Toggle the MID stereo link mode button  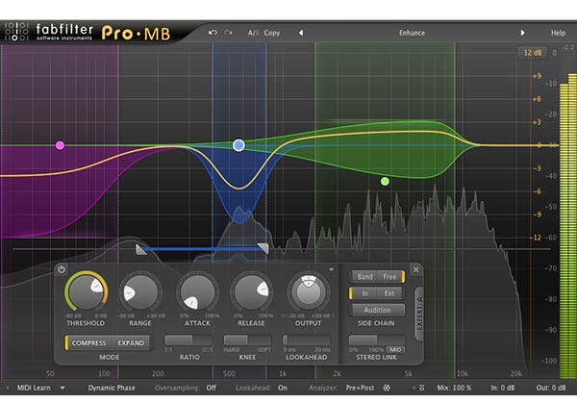[x=395, y=350]
